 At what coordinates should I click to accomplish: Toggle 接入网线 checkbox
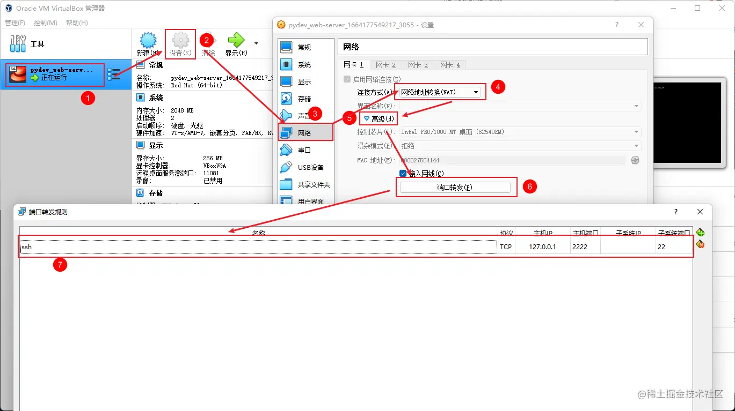[x=403, y=173]
